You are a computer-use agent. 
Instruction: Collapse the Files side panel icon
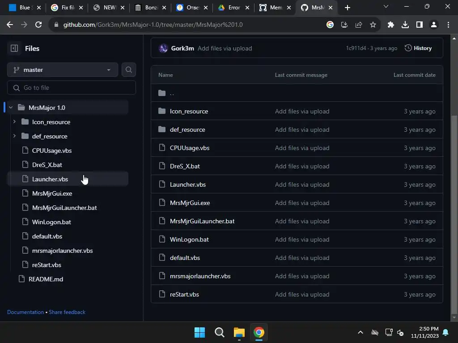click(x=14, y=48)
